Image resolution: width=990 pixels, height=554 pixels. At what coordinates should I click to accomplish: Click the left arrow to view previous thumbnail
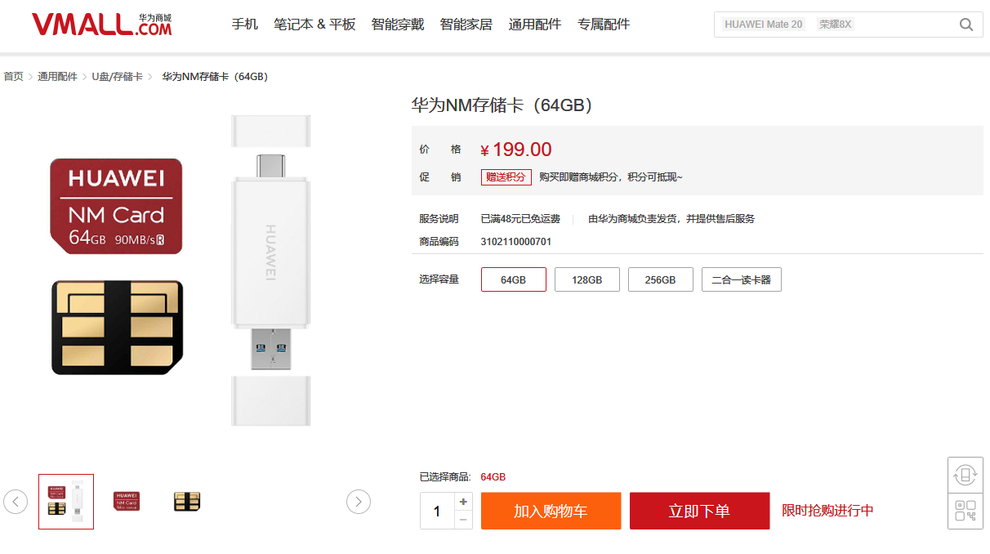point(16,502)
